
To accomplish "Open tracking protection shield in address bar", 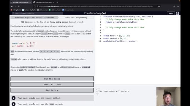I will tap(35, 6).
